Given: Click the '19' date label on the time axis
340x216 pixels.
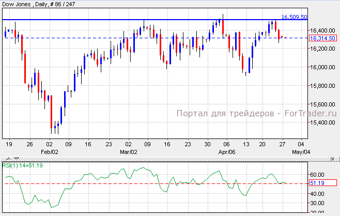Looking at the screenshot, I should (x=9, y=144).
